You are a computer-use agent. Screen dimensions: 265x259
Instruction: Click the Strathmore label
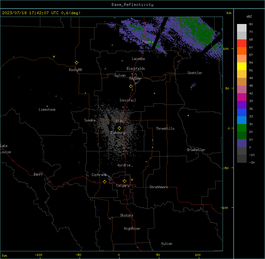[159, 187]
